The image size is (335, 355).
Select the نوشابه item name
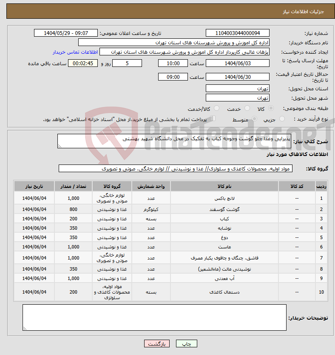click(x=224, y=228)
